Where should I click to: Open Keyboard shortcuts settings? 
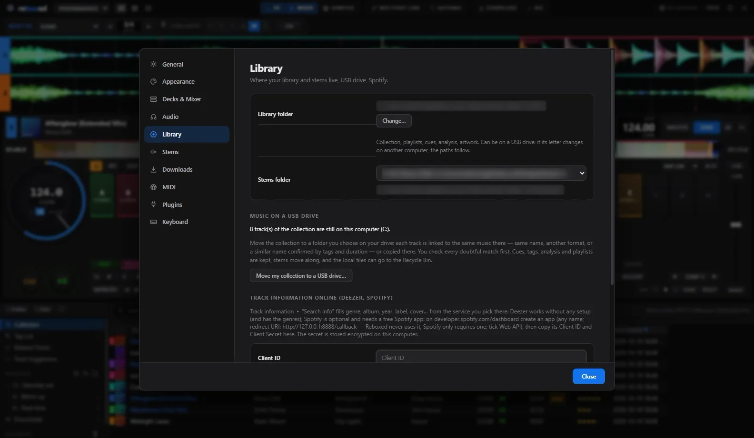point(187,222)
